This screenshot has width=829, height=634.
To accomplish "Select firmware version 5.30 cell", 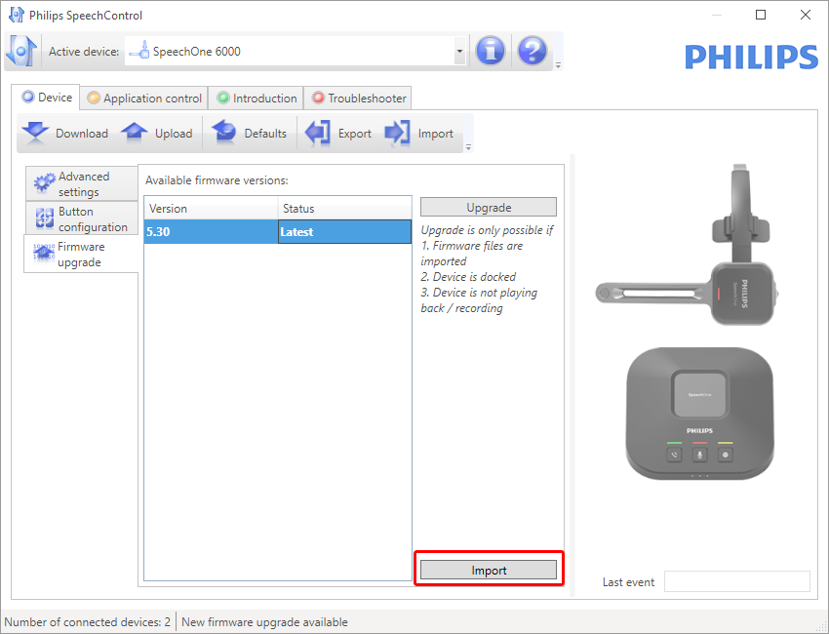I will [211, 231].
